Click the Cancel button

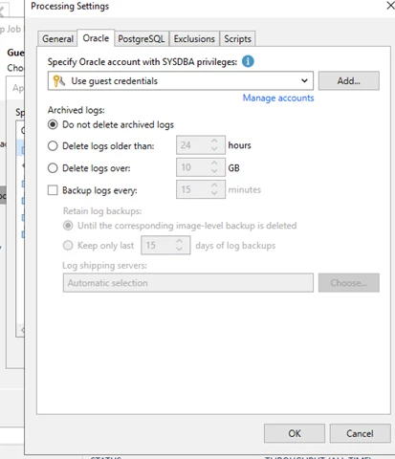[360, 433]
